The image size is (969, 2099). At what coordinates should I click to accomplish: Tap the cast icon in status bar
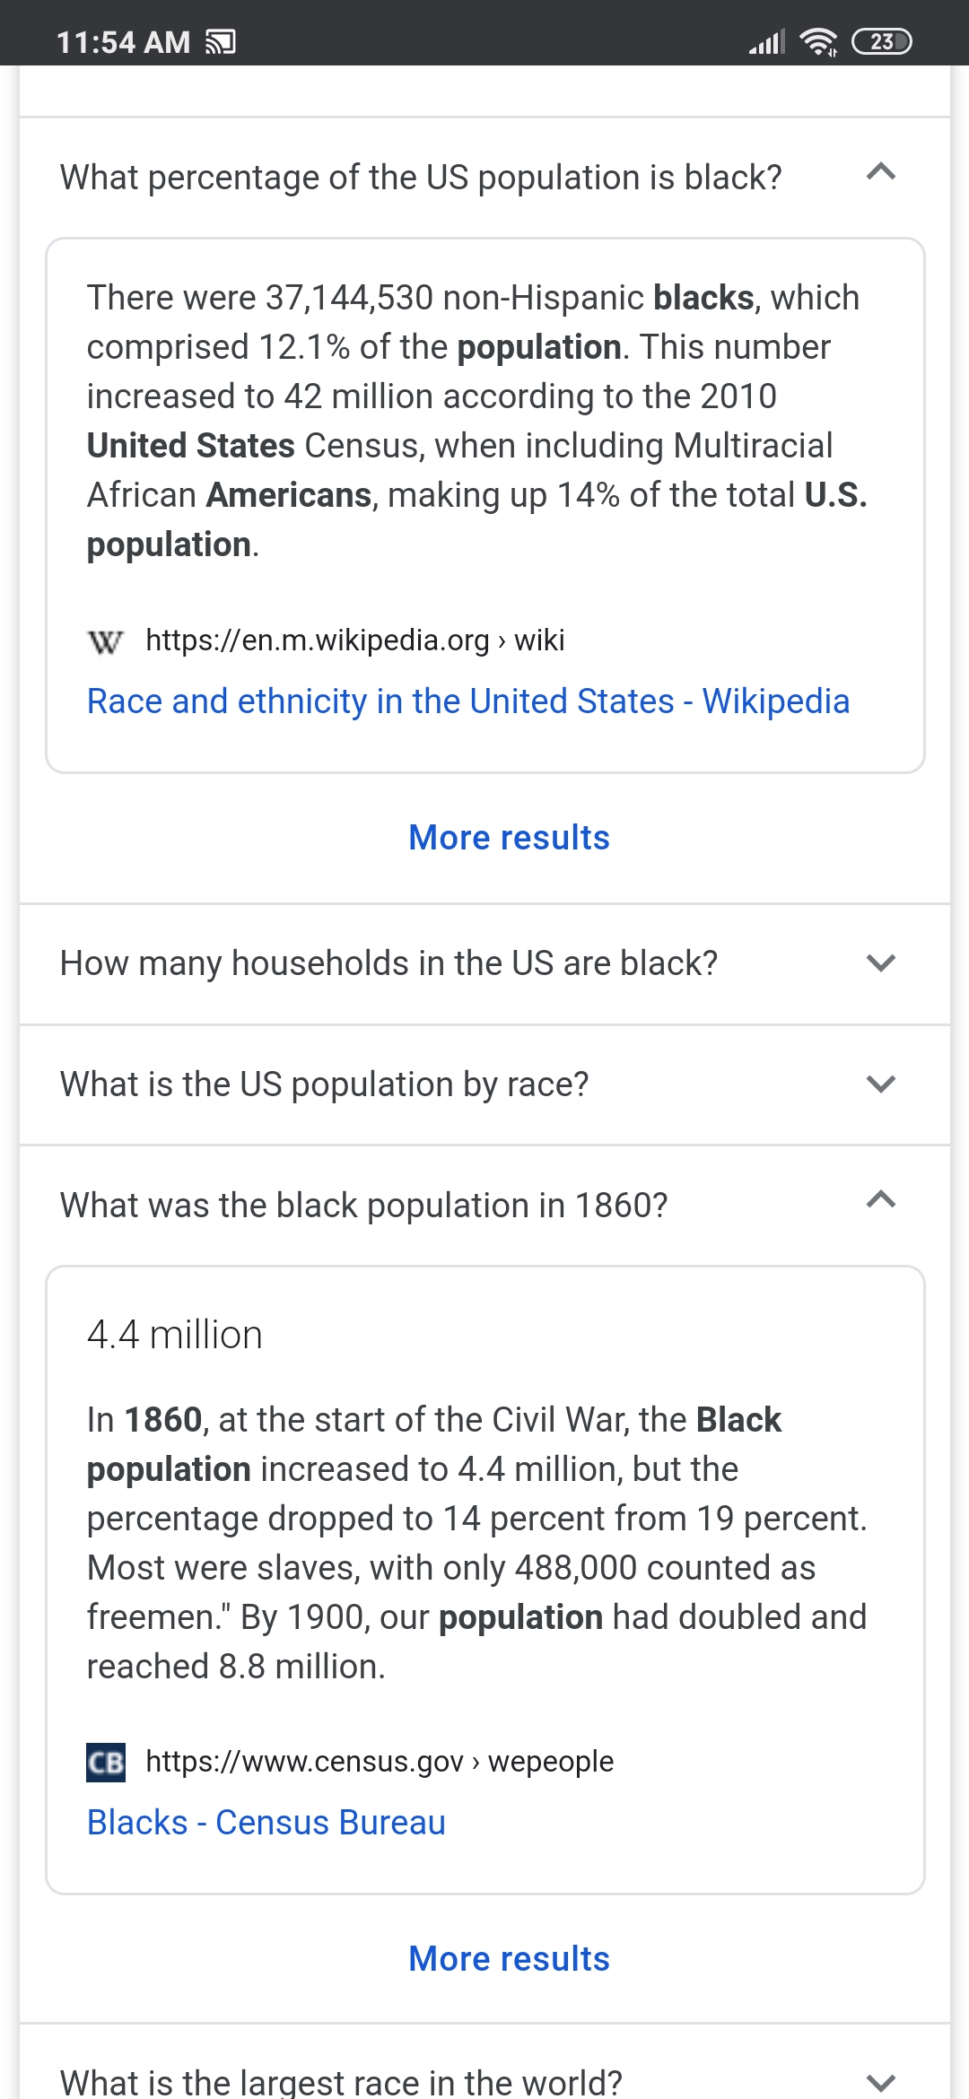(221, 42)
